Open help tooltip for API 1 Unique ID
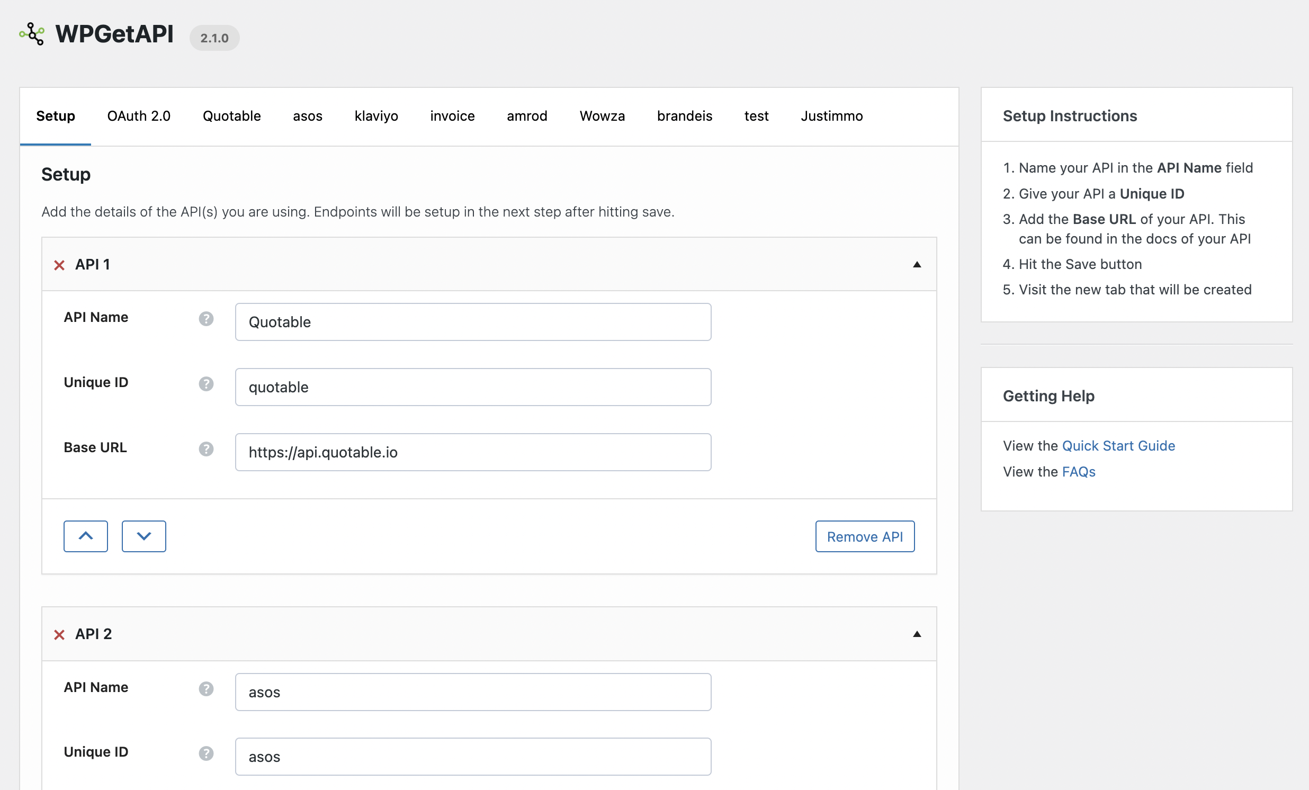Image resolution: width=1309 pixels, height=790 pixels. pyautogui.click(x=206, y=383)
